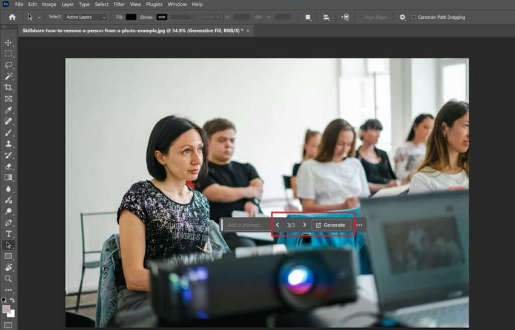
Task: Expand the tool preset picker arrow
Action: [x=39, y=18]
